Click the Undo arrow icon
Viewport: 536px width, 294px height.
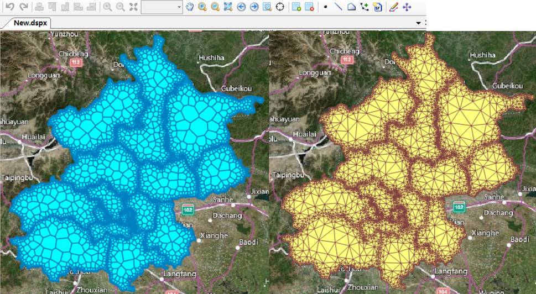(9, 7)
